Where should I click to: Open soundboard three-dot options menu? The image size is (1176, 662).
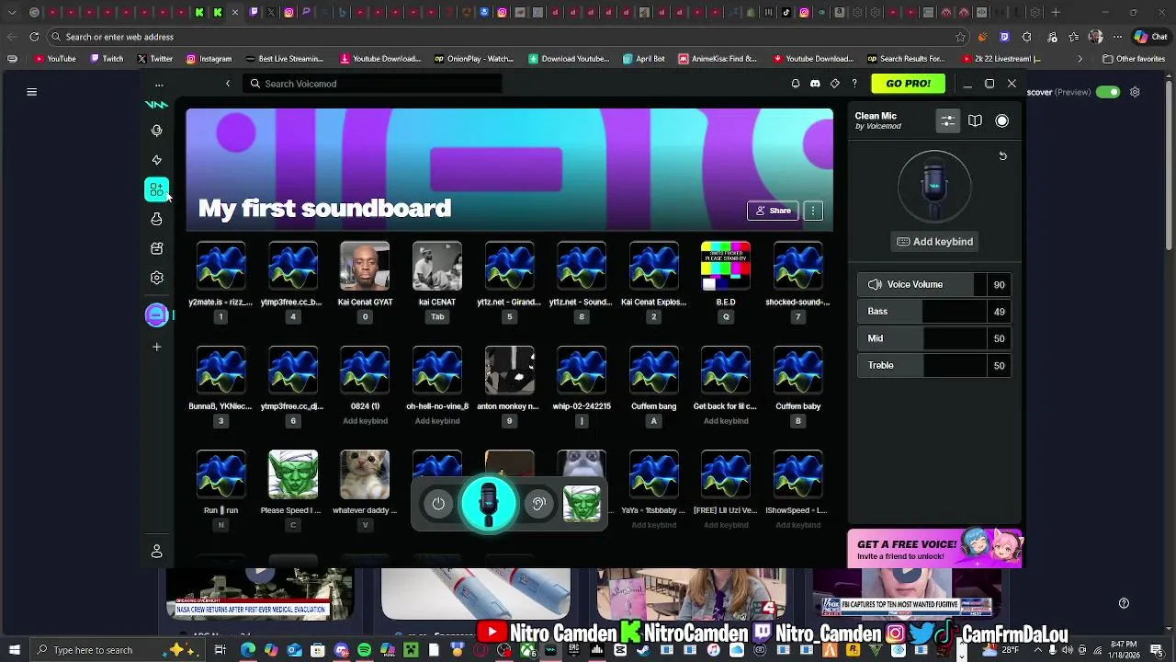point(813,211)
